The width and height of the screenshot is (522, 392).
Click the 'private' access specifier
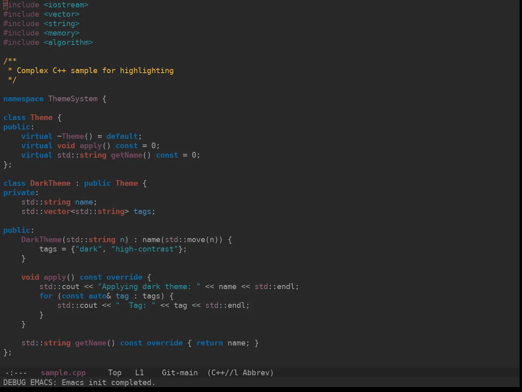click(19, 193)
